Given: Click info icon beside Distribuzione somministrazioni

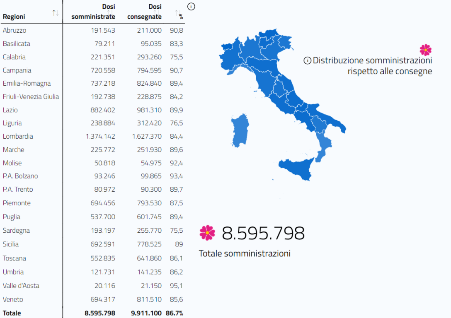Looking at the screenshot, I should coord(308,60).
